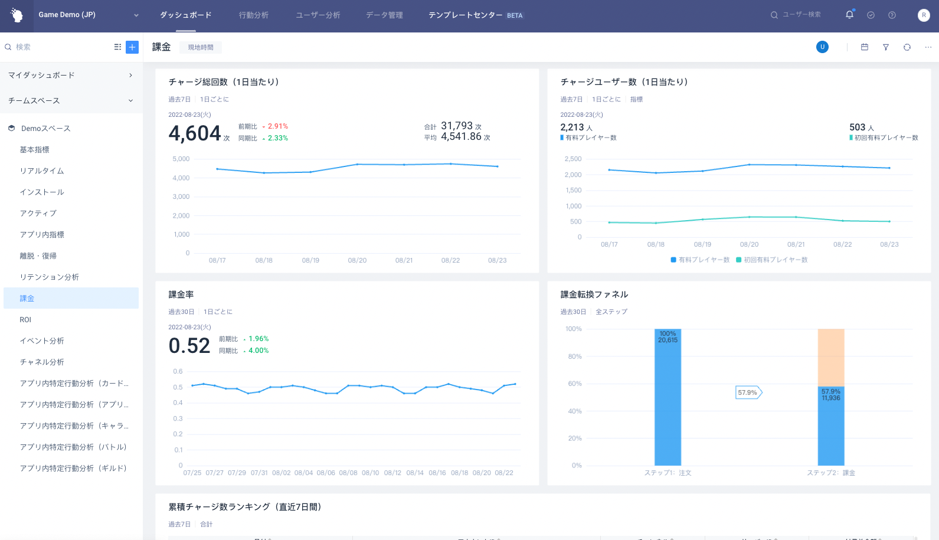Viewport: 939px width, 540px height.
Task: Open アクティブ dashboard
Action: tap(38, 214)
